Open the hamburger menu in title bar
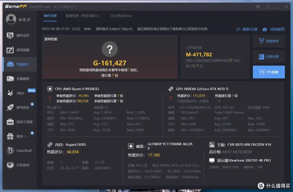 coord(267,7)
